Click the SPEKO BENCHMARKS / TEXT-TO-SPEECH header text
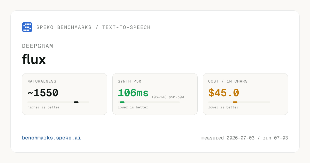 pyautogui.click(x=94, y=27)
